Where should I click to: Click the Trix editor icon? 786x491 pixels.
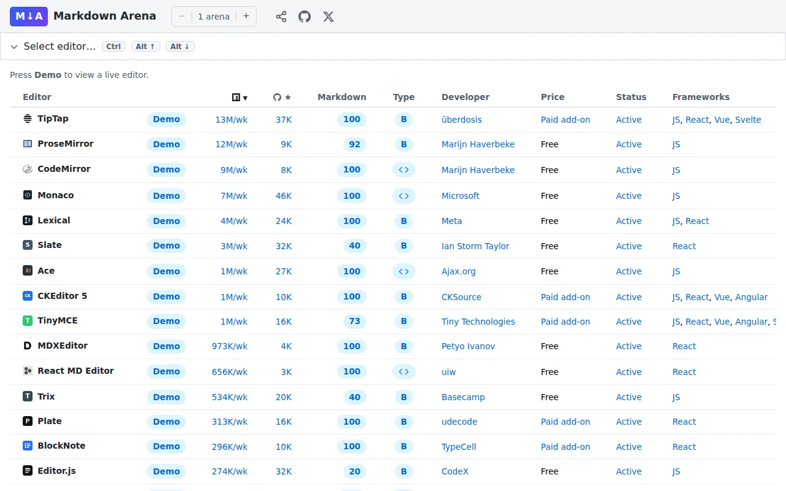pos(27,396)
